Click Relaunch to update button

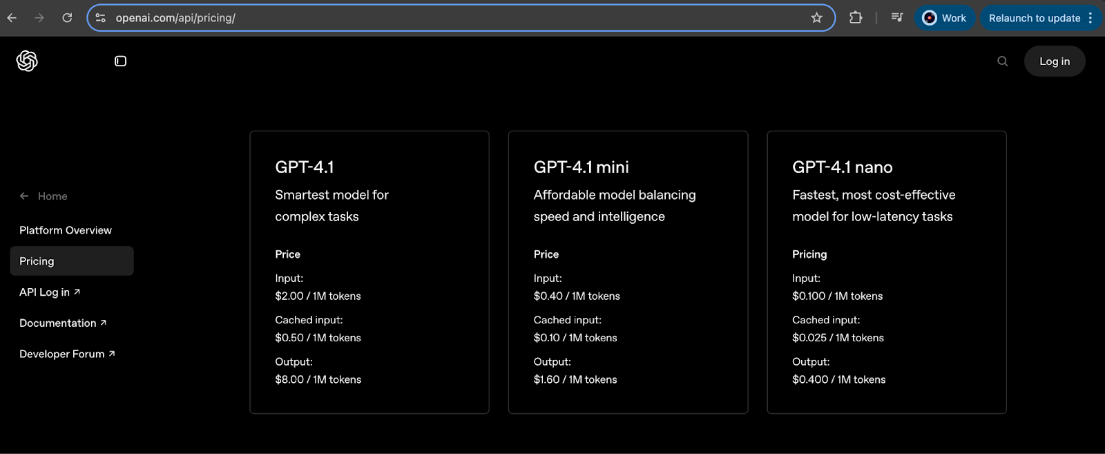pos(1035,18)
